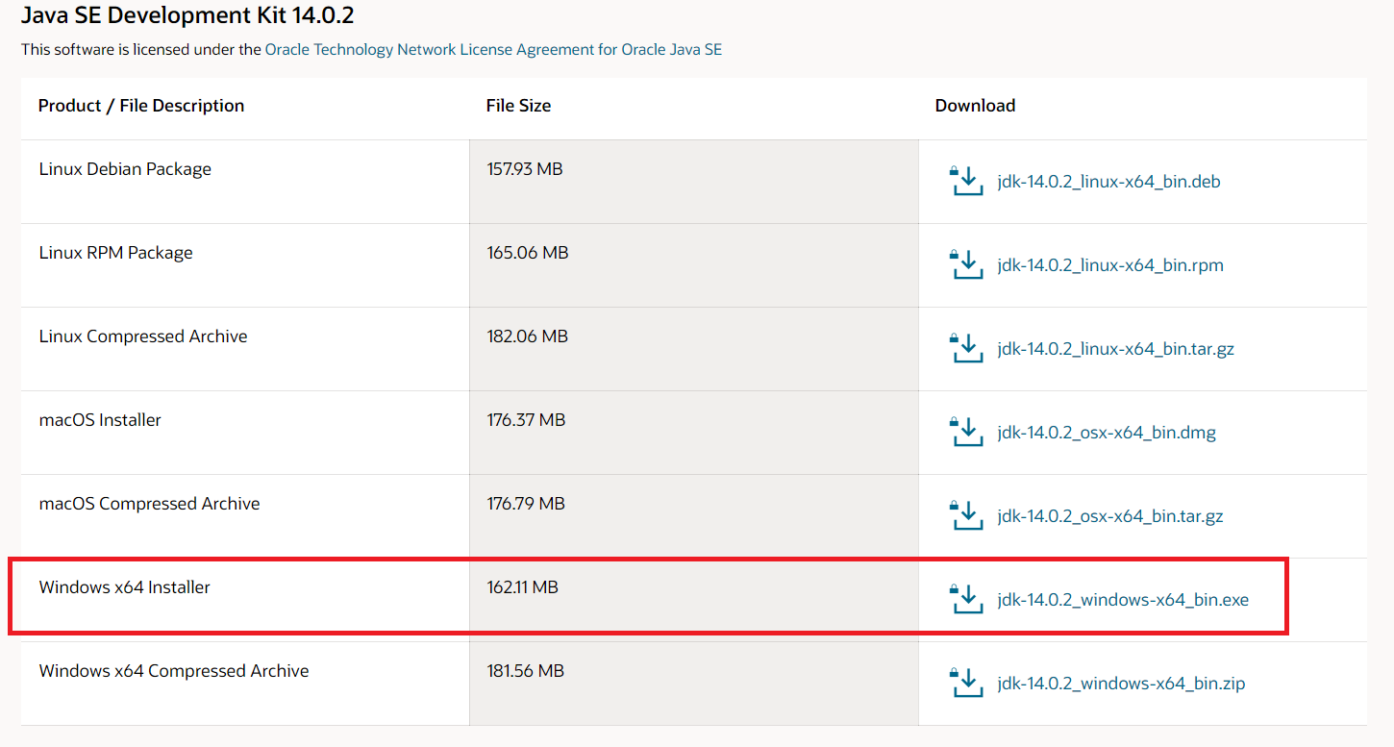
Task: Download jdk-14.0.2_linux-x64_bin.tar.gz
Action: coord(1115,349)
